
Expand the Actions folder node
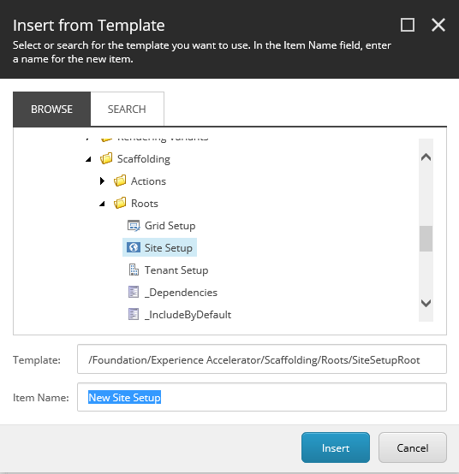[x=102, y=181]
